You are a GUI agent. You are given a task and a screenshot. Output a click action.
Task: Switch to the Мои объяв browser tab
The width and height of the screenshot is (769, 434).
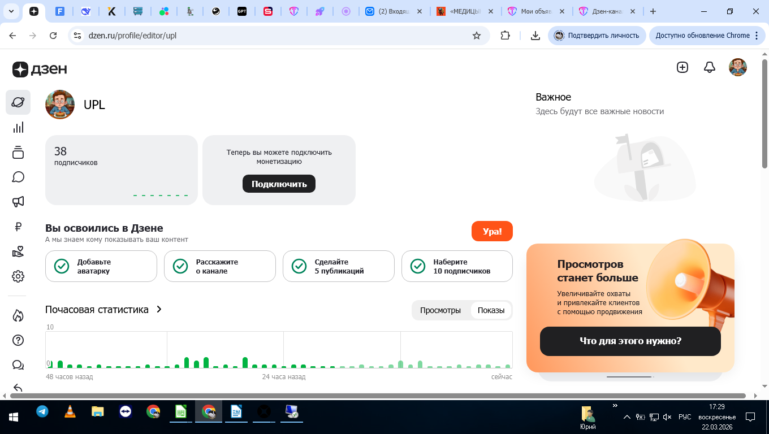tap(536, 11)
